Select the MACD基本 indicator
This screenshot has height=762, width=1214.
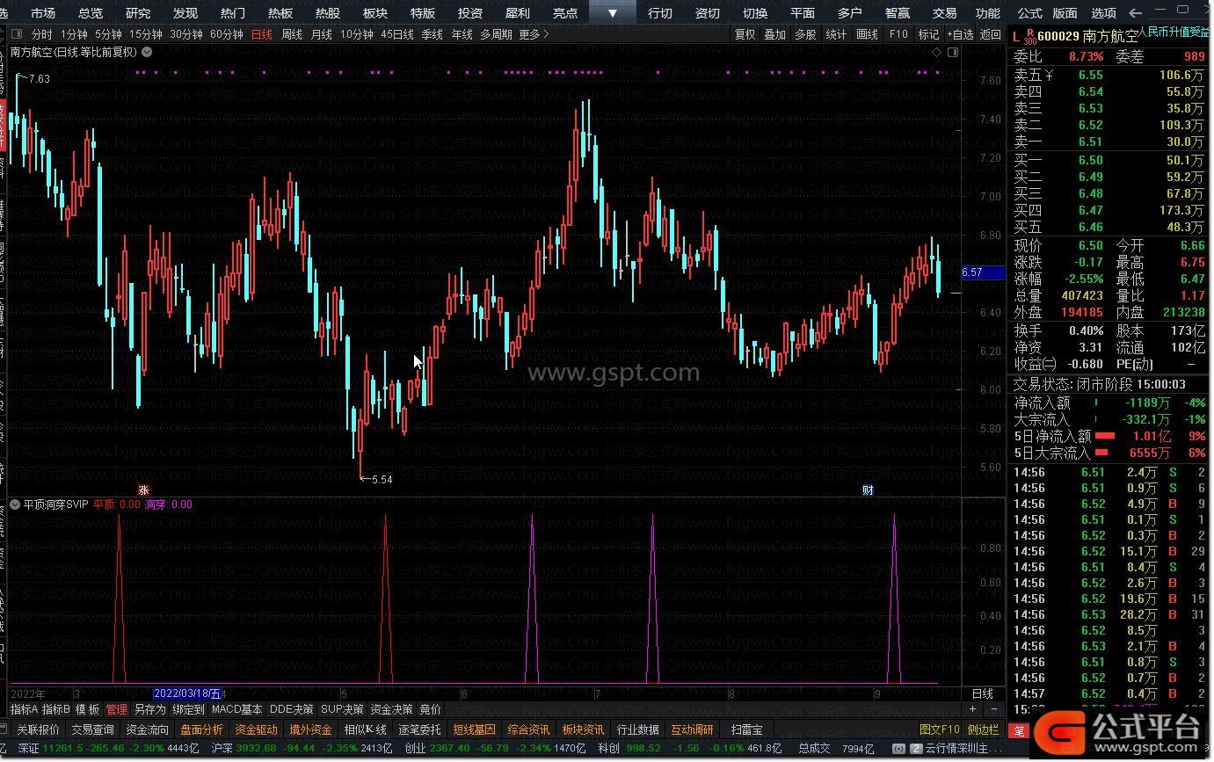point(236,709)
